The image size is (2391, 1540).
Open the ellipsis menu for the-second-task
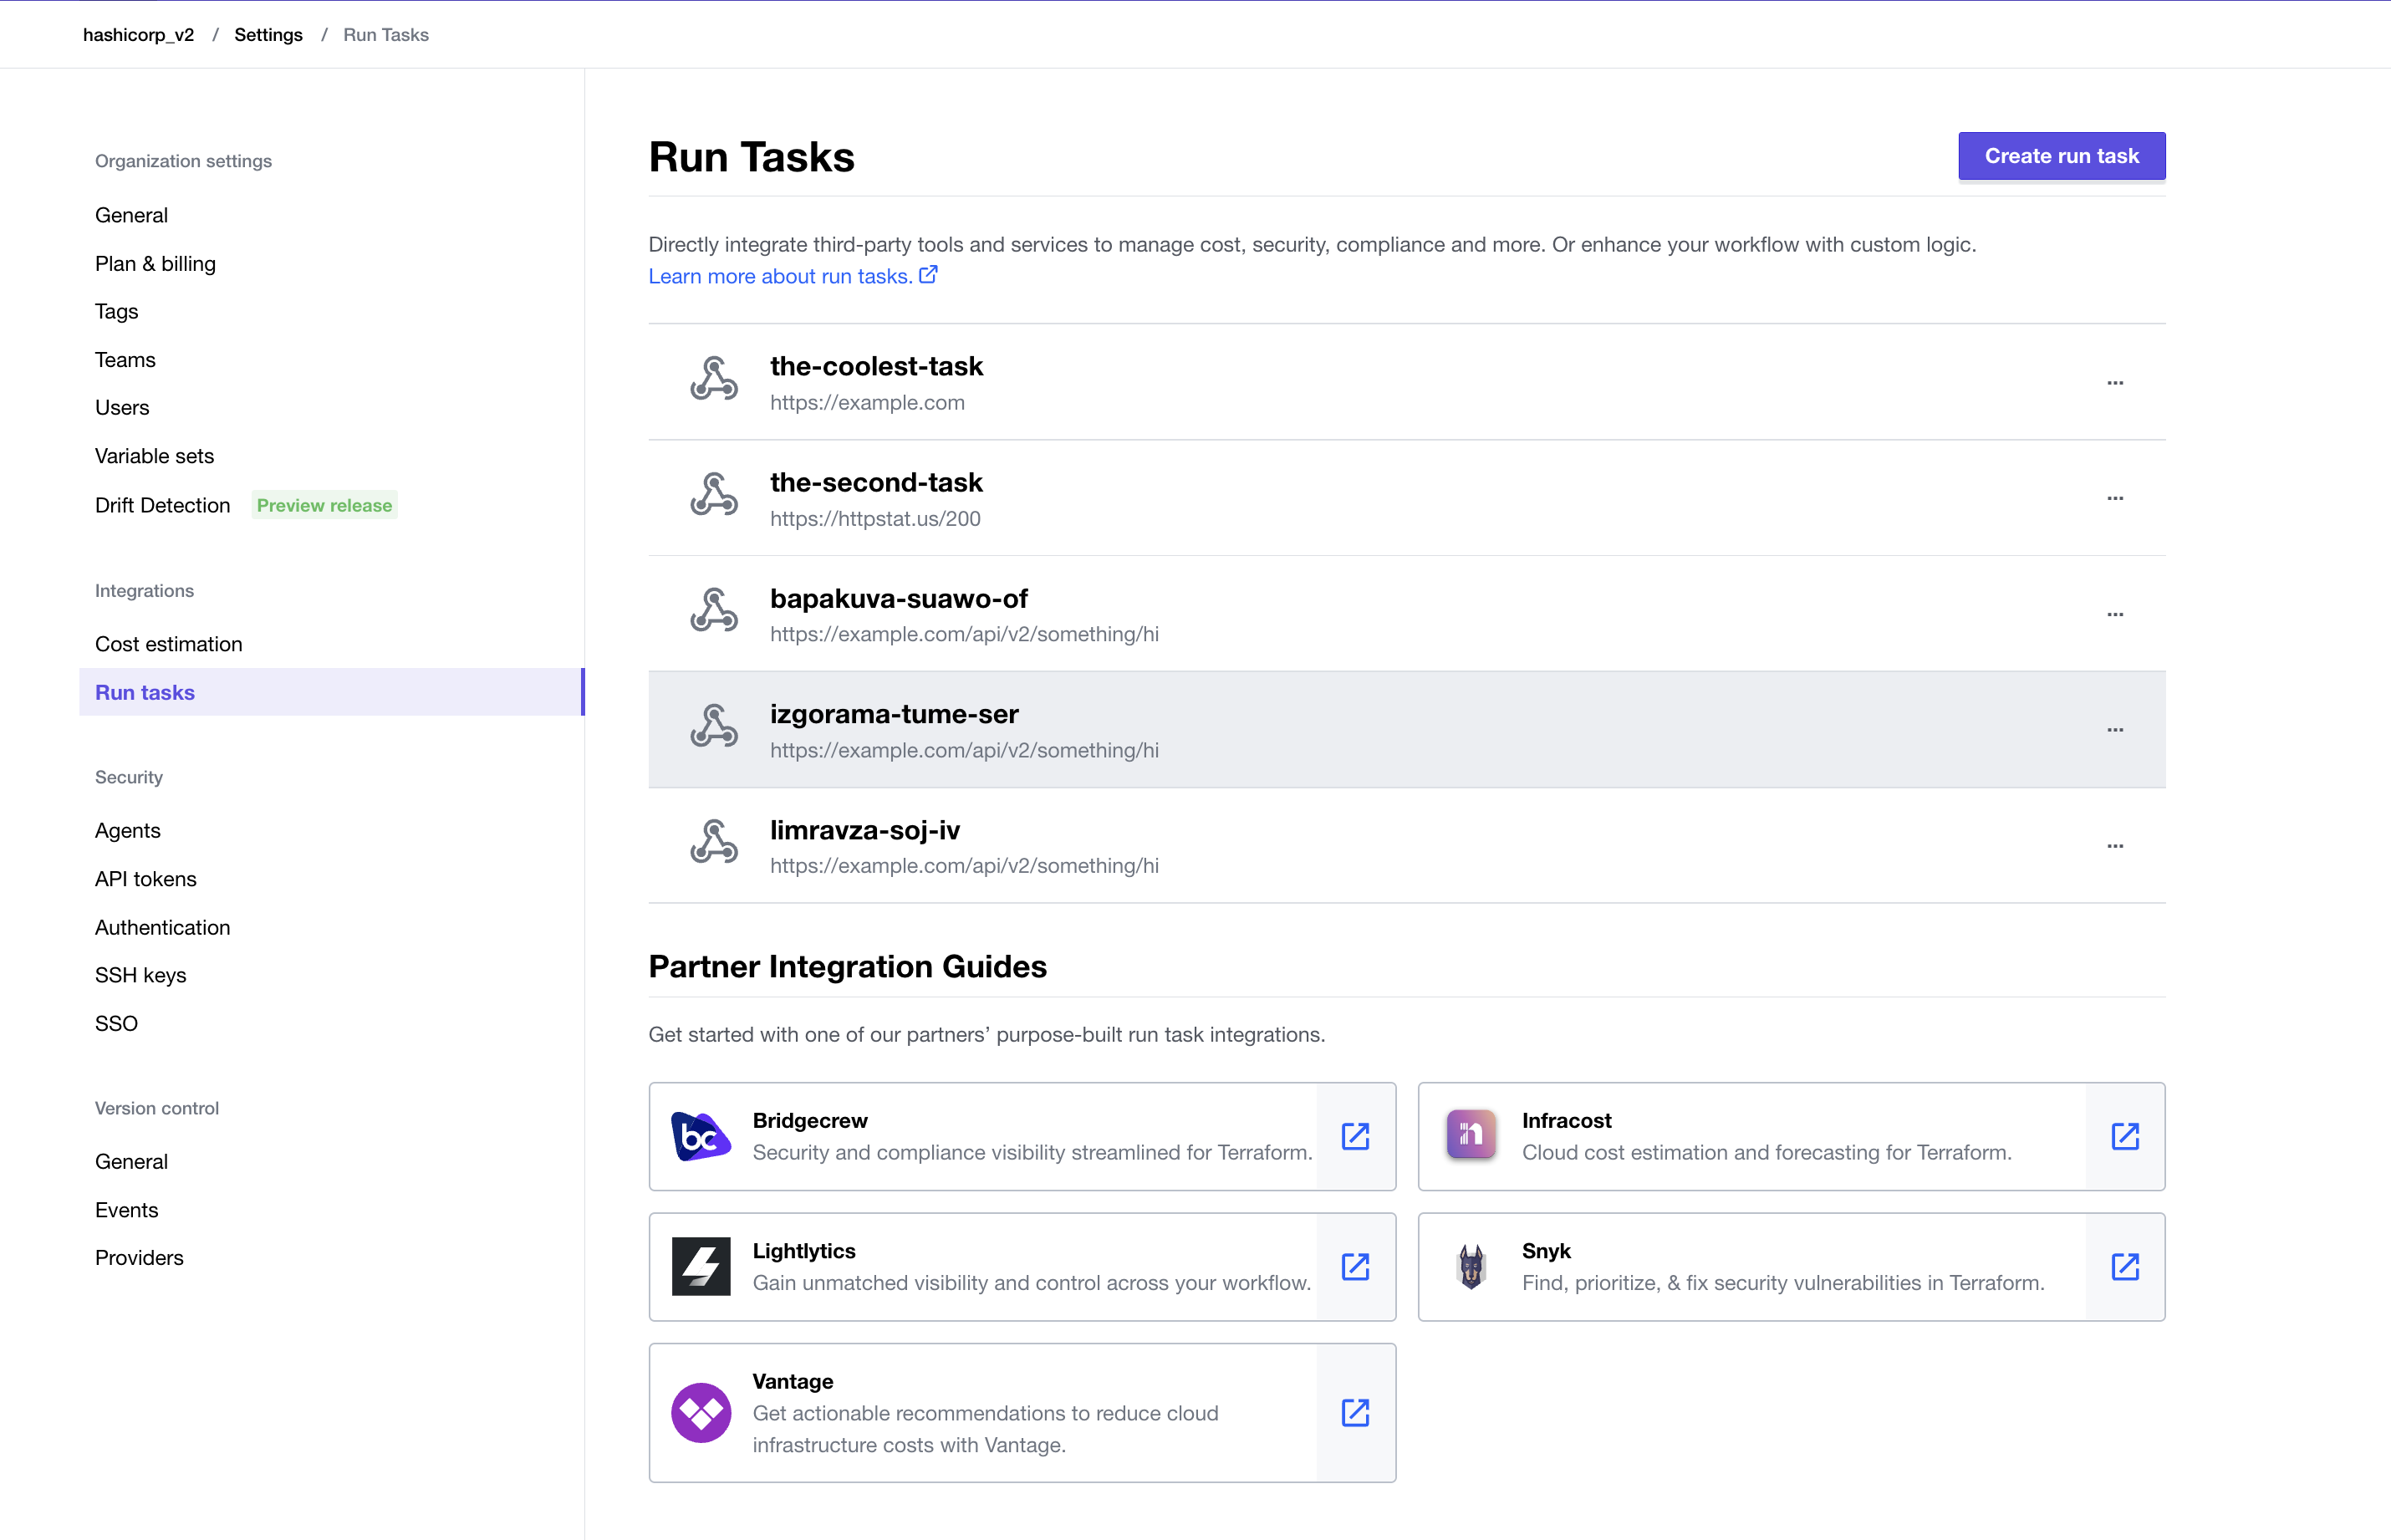(2115, 498)
